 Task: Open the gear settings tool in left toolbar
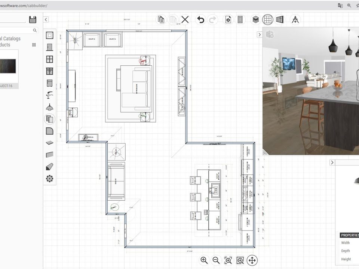coord(49,179)
